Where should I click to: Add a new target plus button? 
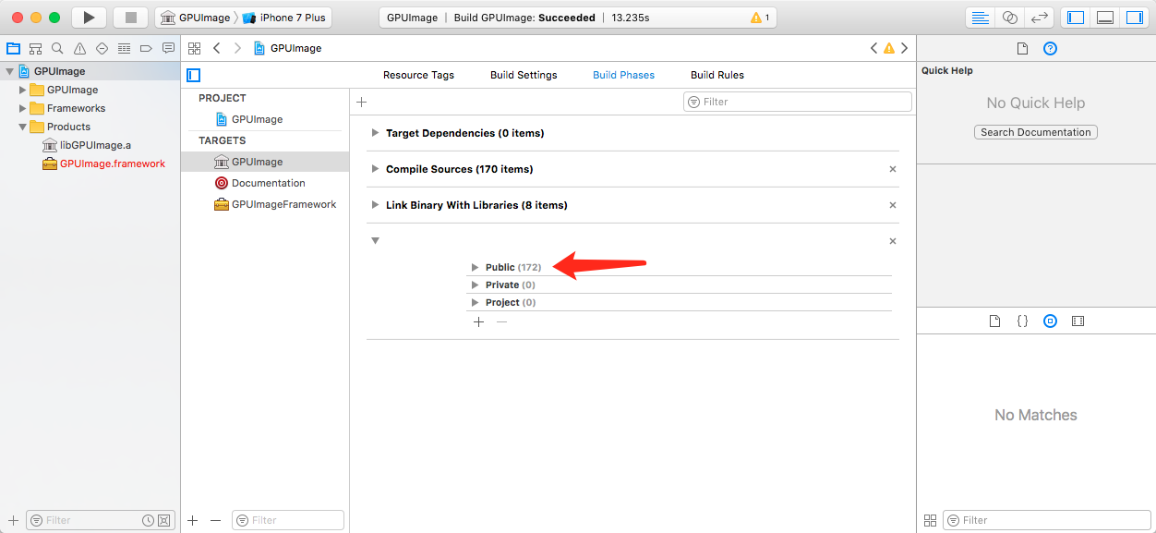point(193,520)
